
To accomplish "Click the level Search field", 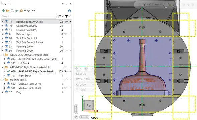I will 28,16.
